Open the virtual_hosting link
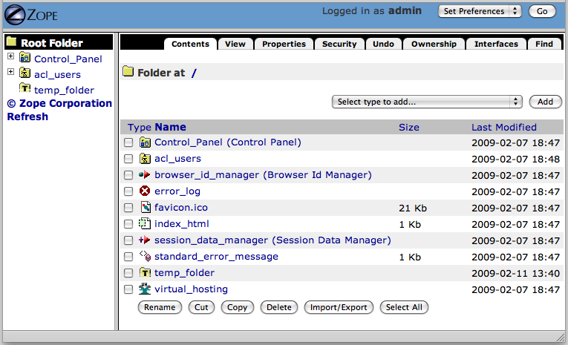The width and height of the screenshot is (568, 345). point(192,289)
